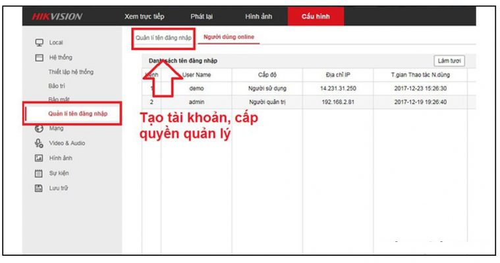The height and width of the screenshot is (263, 500).
Task: Switch to Quản lí tên đăng nhập tab
Action: point(162,38)
